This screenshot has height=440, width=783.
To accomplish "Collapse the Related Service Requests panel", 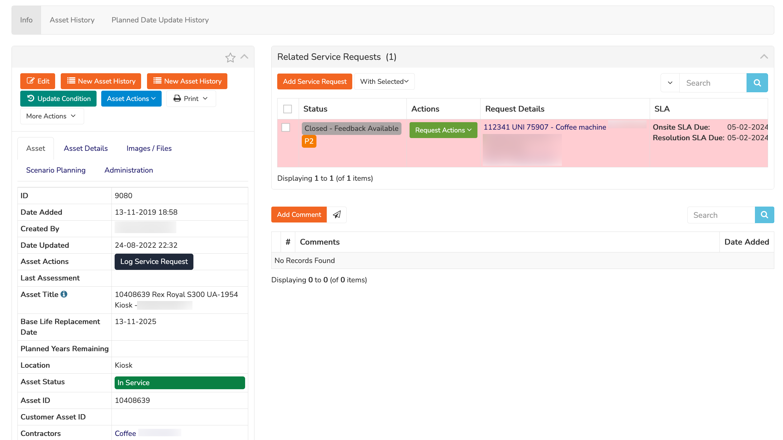I will (764, 57).
